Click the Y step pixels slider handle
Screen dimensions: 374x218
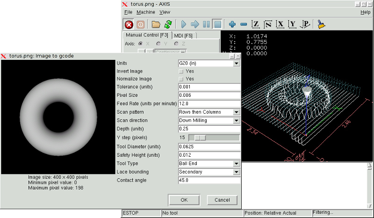tap(200, 138)
